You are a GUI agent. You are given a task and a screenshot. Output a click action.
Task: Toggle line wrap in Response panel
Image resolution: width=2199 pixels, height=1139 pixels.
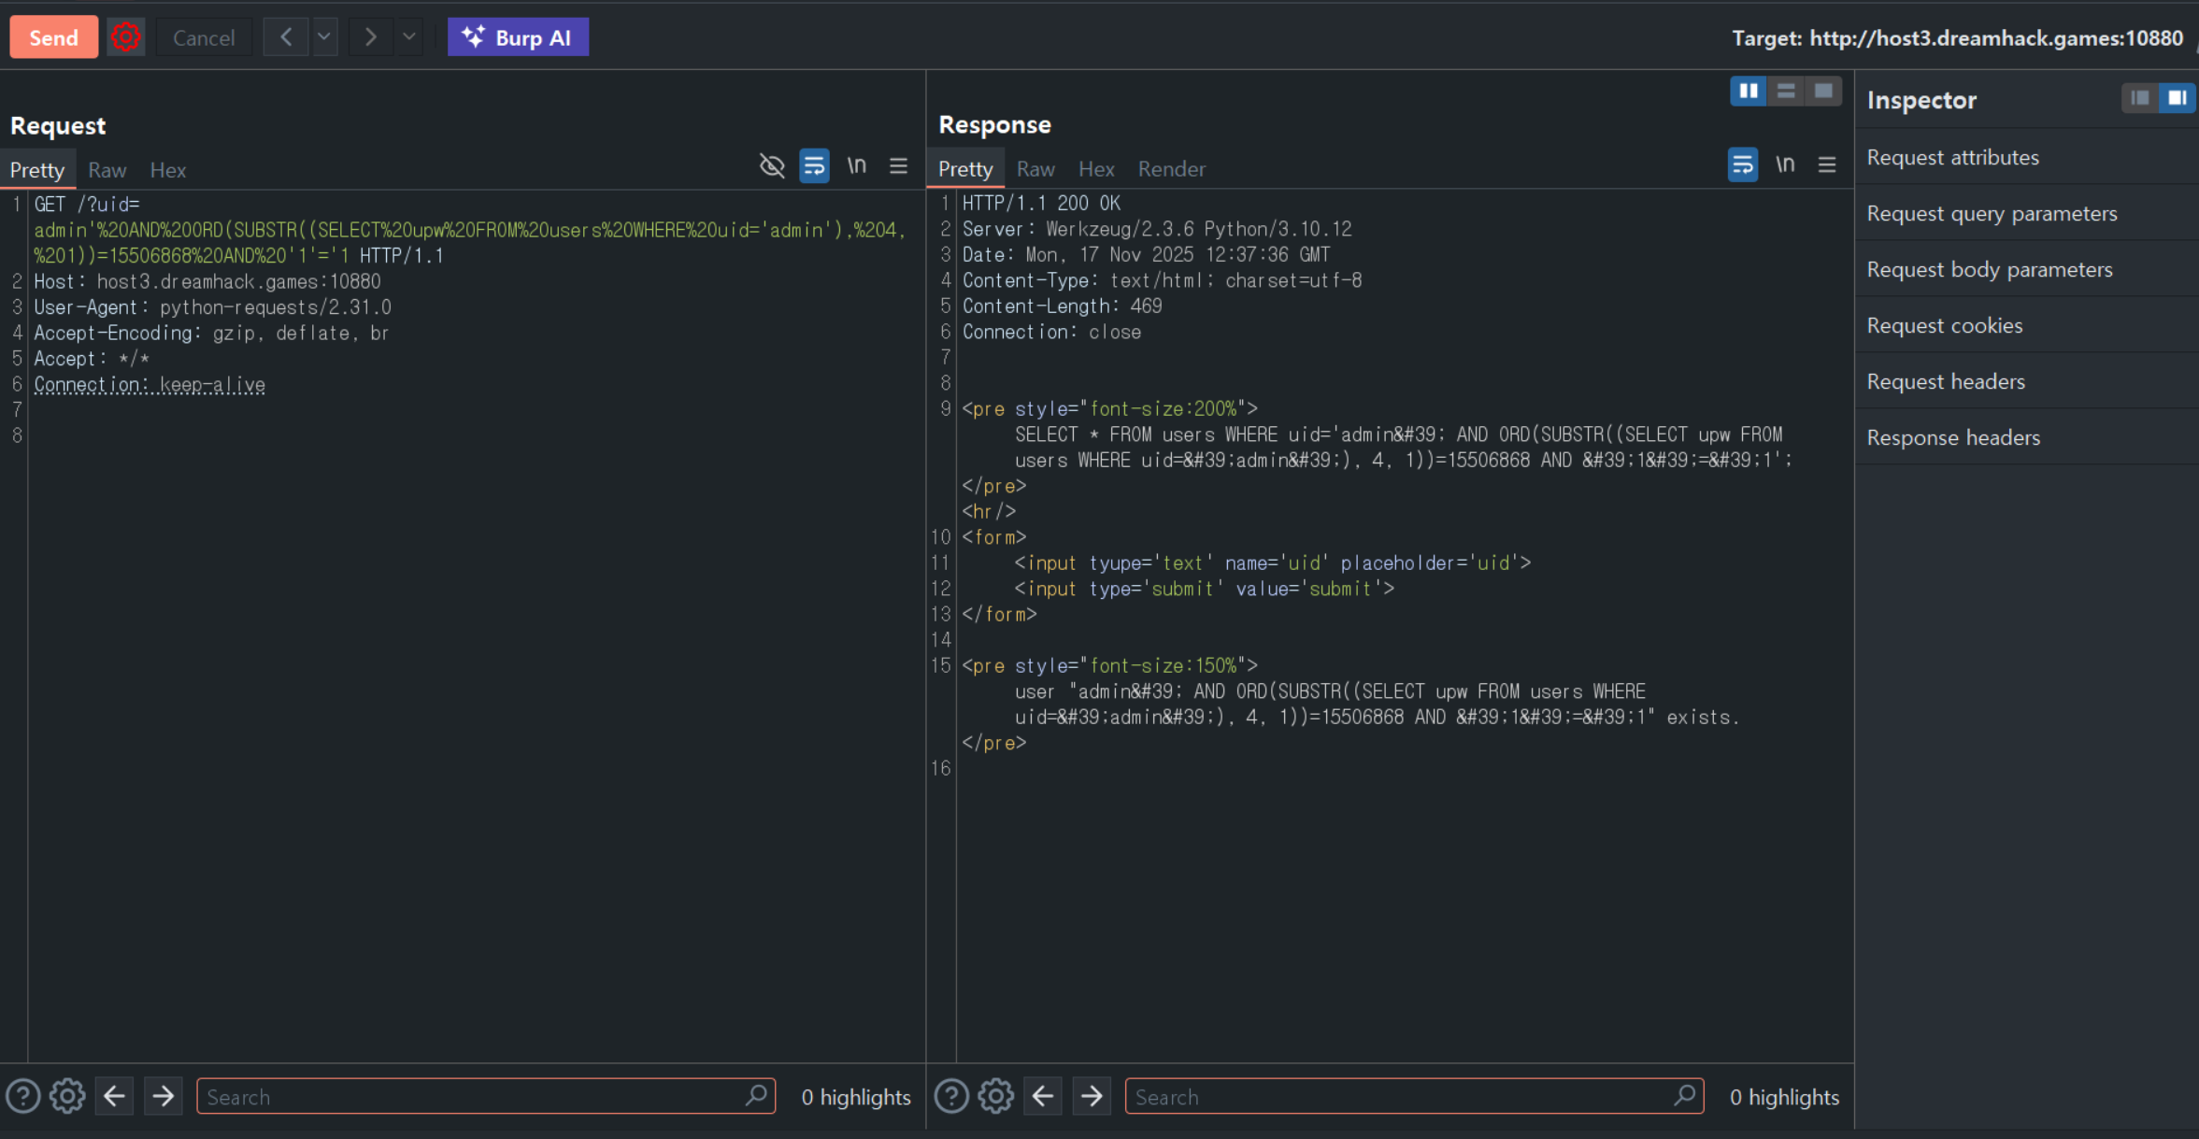coord(1742,165)
